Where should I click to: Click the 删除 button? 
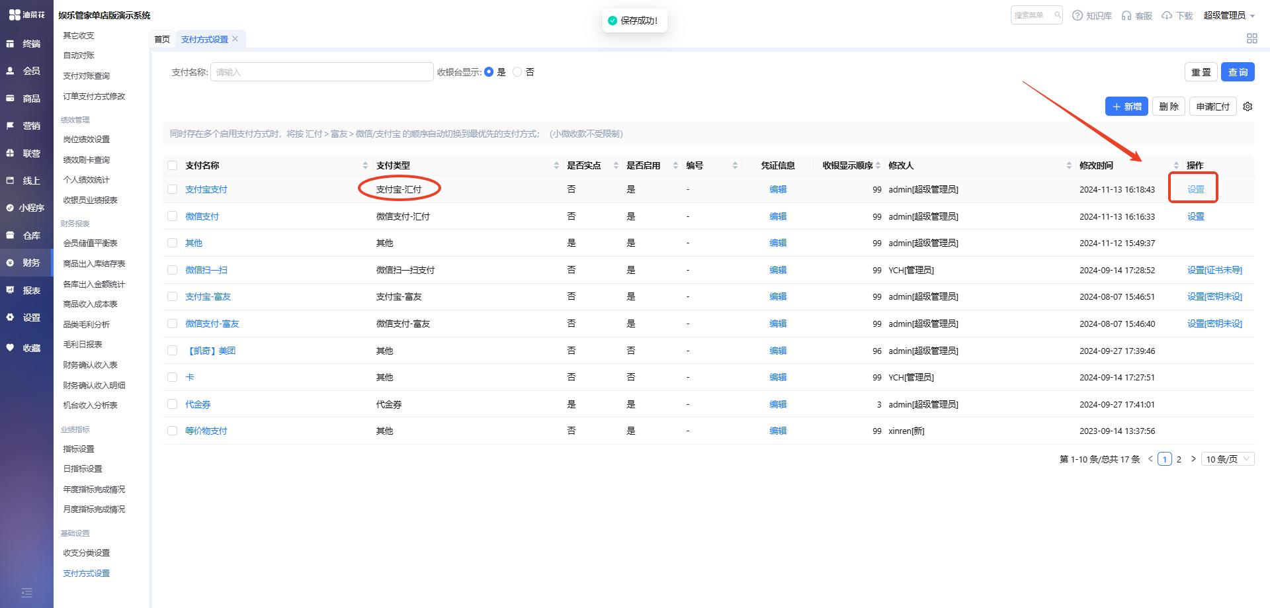point(1169,107)
